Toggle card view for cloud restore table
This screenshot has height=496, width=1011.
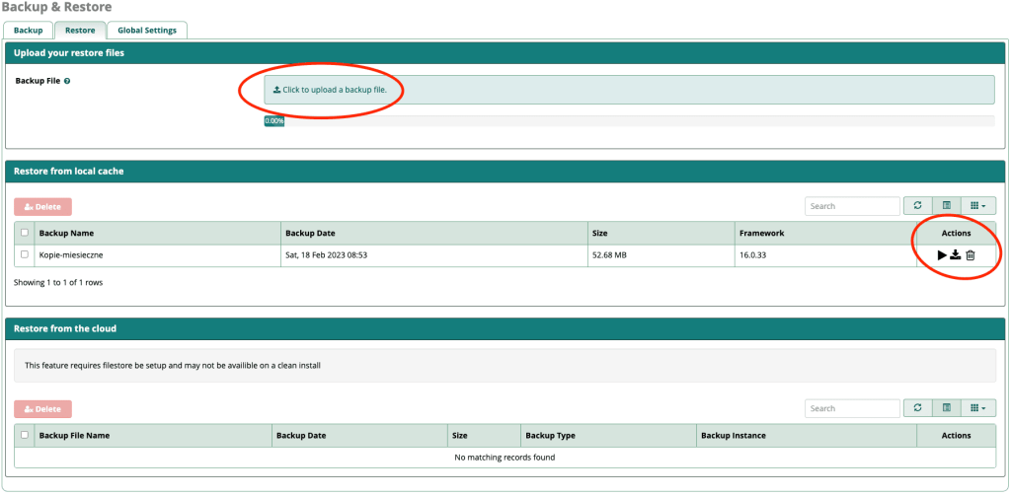tap(946, 408)
